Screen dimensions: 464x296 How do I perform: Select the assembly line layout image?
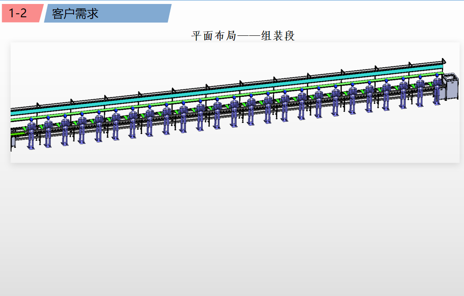235,102
